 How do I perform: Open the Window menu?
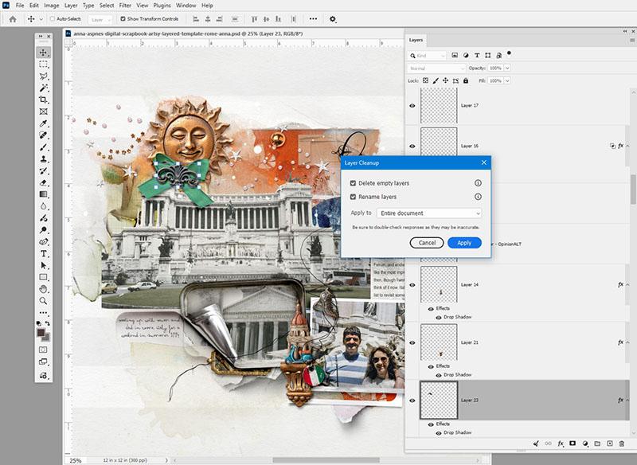(x=186, y=6)
